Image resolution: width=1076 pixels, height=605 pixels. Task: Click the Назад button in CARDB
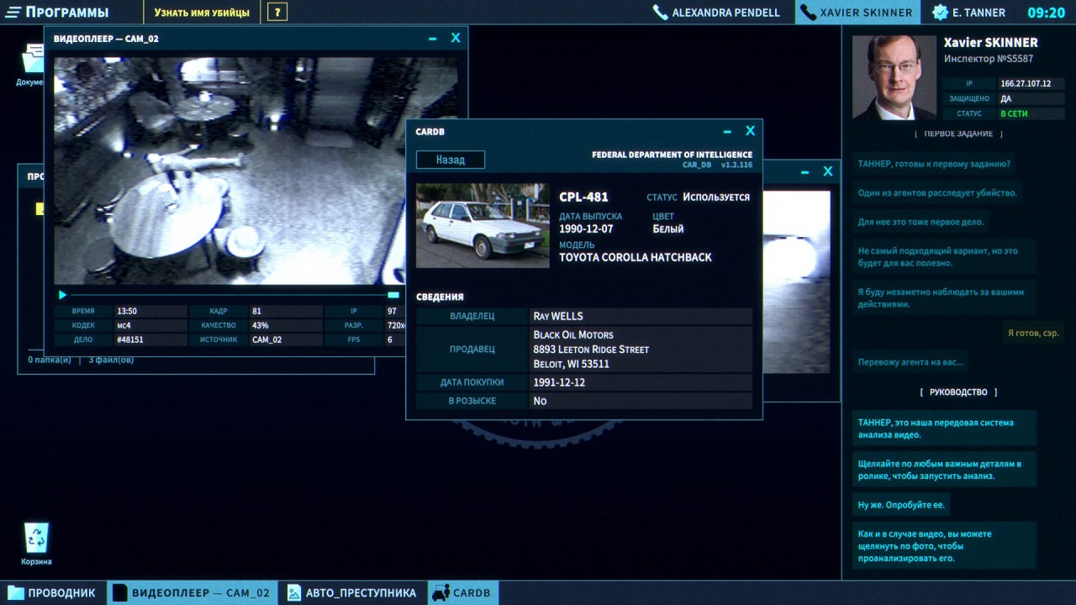(x=451, y=160)
